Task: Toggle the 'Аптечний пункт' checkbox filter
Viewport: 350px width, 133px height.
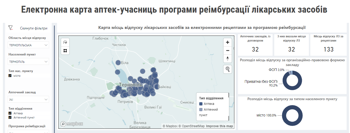Action: [10, 117]
